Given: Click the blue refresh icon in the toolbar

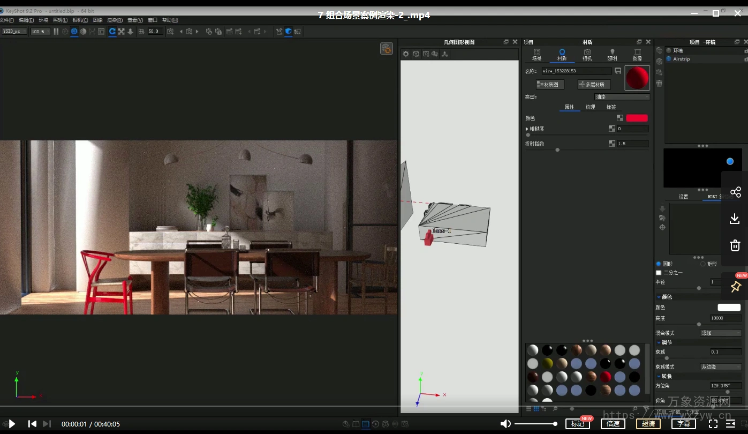Looking at the screenshot, I should [x=112, y=32].
